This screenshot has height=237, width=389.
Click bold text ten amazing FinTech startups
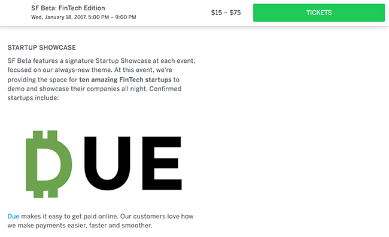125,80
